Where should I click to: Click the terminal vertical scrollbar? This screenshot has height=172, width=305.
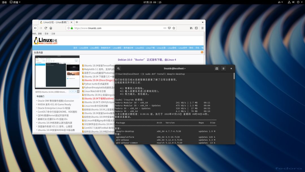click(234, 76)
